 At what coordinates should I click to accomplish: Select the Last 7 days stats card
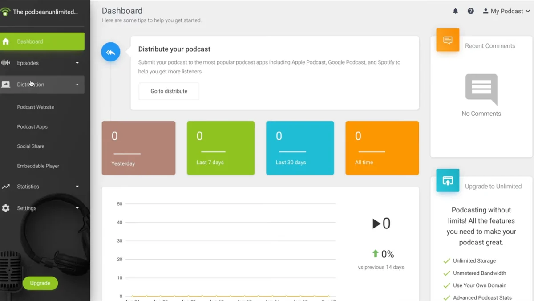coord(221,148)
